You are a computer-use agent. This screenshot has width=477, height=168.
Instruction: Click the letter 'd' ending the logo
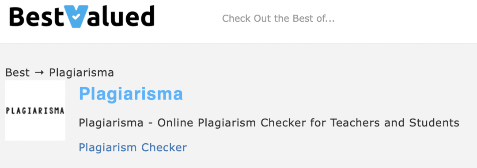pyautogui.click(x=147, y=16)
